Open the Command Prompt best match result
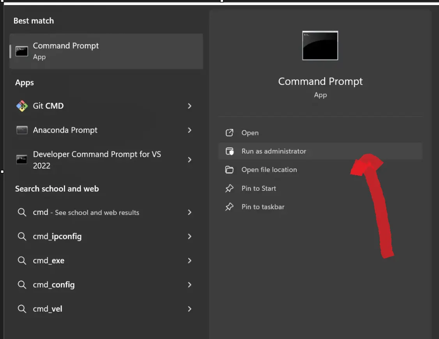This screenshot has height=339, width=439. [106, 51]
